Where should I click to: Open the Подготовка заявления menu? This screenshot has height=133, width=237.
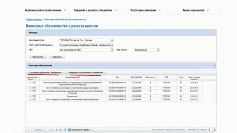point(146,10)
